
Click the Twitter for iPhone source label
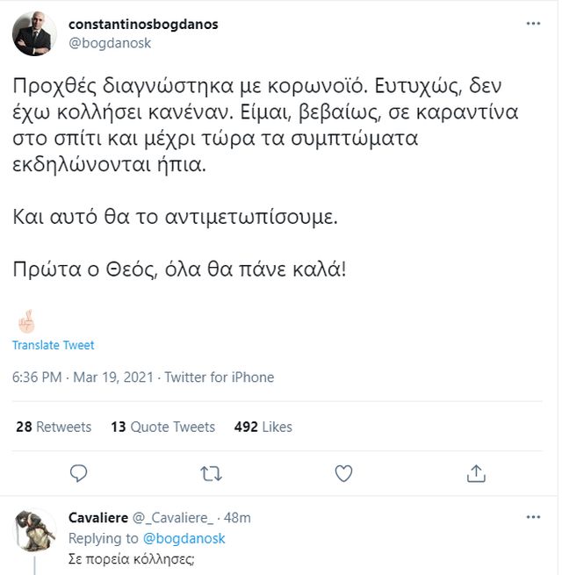point(220,377)
